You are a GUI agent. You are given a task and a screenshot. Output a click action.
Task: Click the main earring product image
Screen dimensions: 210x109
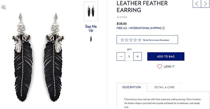(38, 58)
